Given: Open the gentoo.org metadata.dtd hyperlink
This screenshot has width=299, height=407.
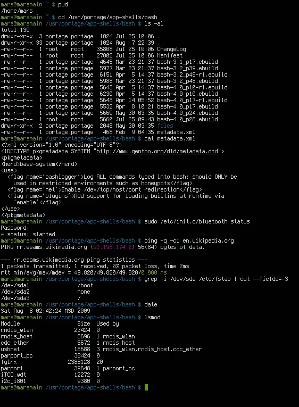Looking at the screenshot, I should tap(157, 151).
